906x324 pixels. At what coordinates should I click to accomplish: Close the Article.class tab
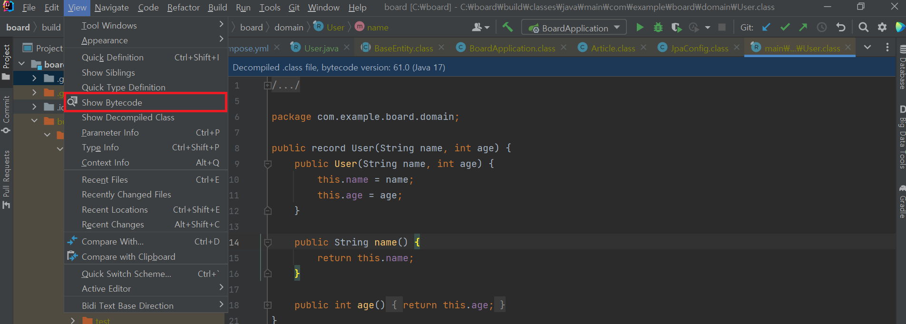(643, 47)
